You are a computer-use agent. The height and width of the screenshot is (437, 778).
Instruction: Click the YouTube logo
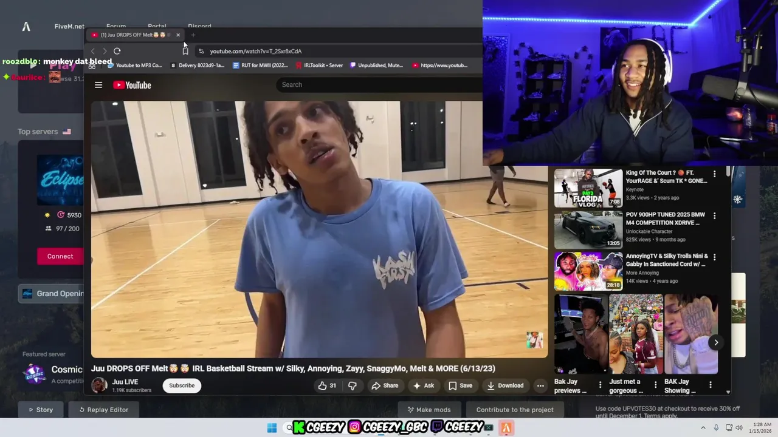click(132, 85)
